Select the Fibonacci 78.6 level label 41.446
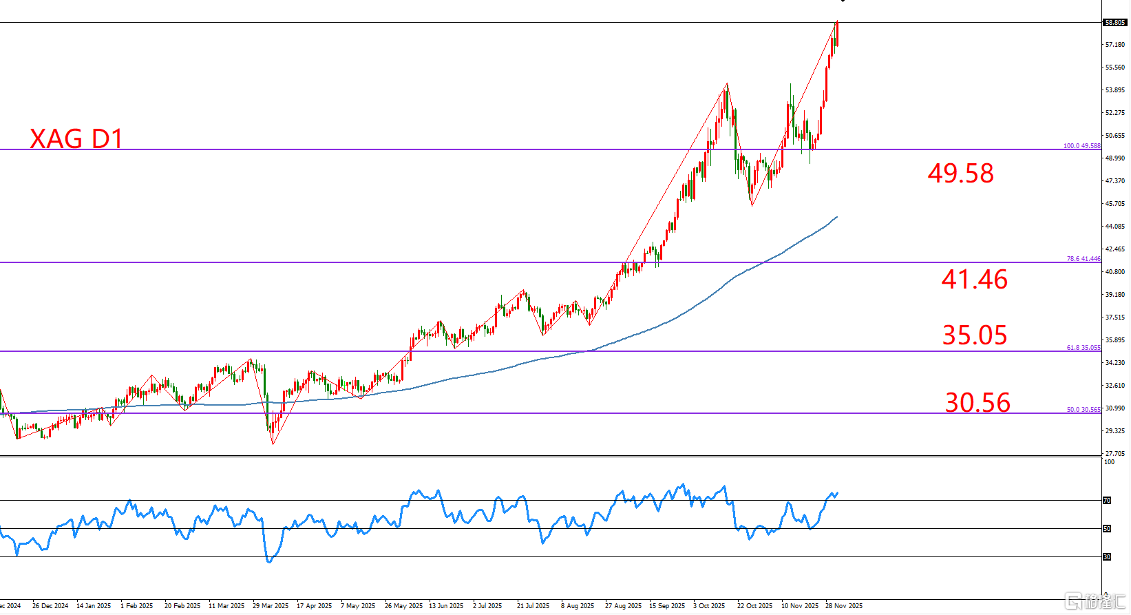 [1083, 259]
